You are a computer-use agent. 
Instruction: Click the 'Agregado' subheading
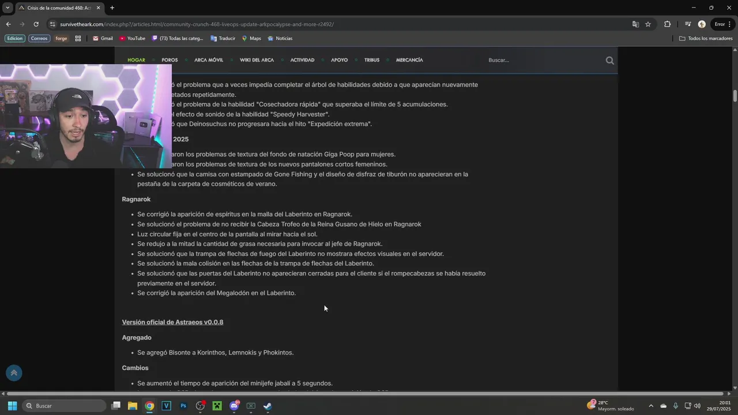coord(137,338)
